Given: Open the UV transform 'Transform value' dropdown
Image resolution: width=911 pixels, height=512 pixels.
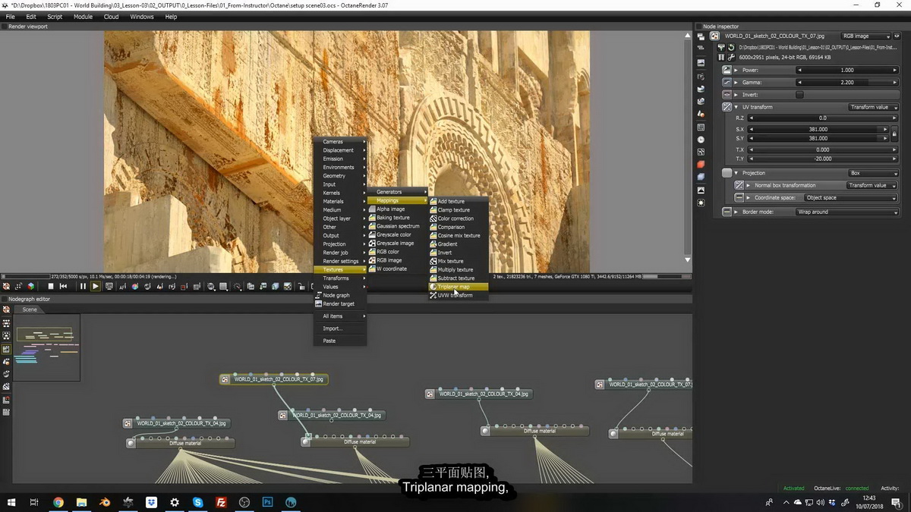Looking at the screenshot, I should coord(873,107).
